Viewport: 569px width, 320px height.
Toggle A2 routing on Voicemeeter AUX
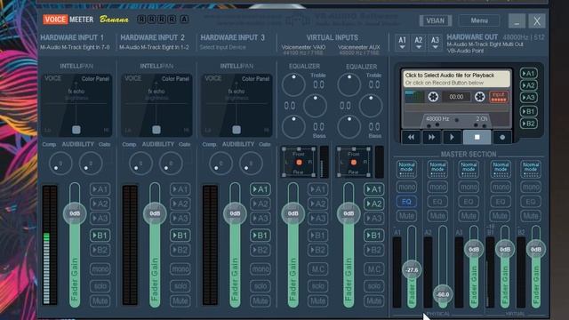(x=373, y=204)
